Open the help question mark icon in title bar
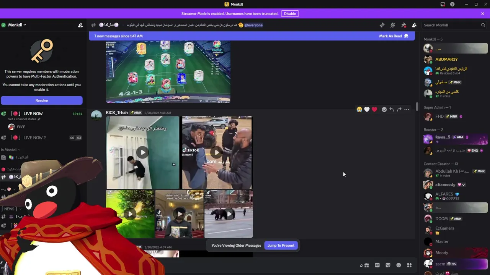 tap(452, 4)
